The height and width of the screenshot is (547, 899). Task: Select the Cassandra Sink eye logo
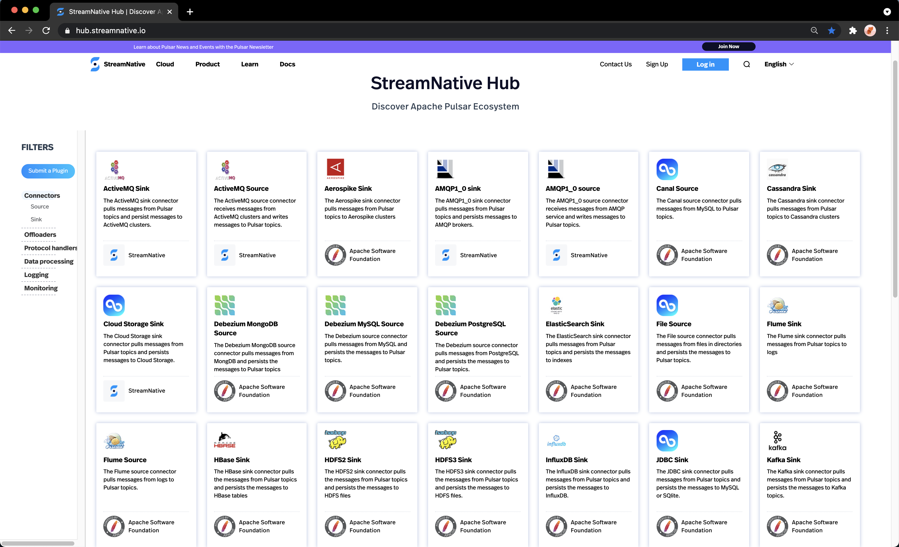tap(778, 169)
